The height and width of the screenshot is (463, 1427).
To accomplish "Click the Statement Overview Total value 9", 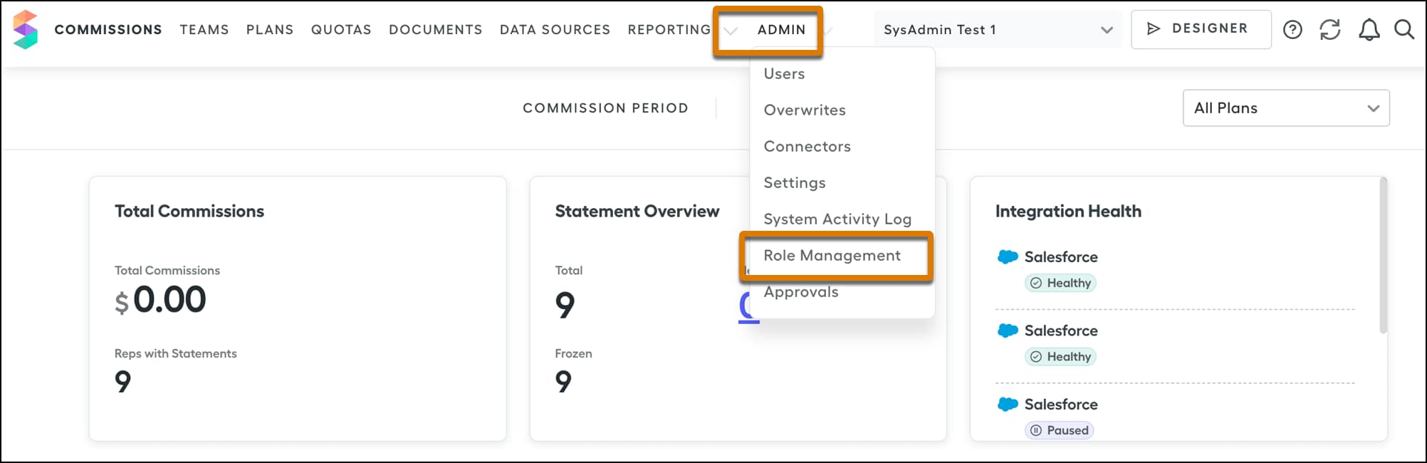I will tap(565, 306).
